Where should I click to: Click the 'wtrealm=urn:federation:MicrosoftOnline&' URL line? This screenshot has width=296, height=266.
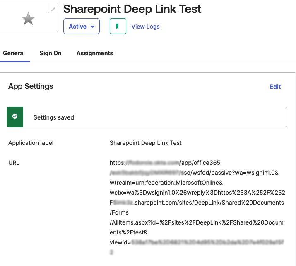click(166, 183)
